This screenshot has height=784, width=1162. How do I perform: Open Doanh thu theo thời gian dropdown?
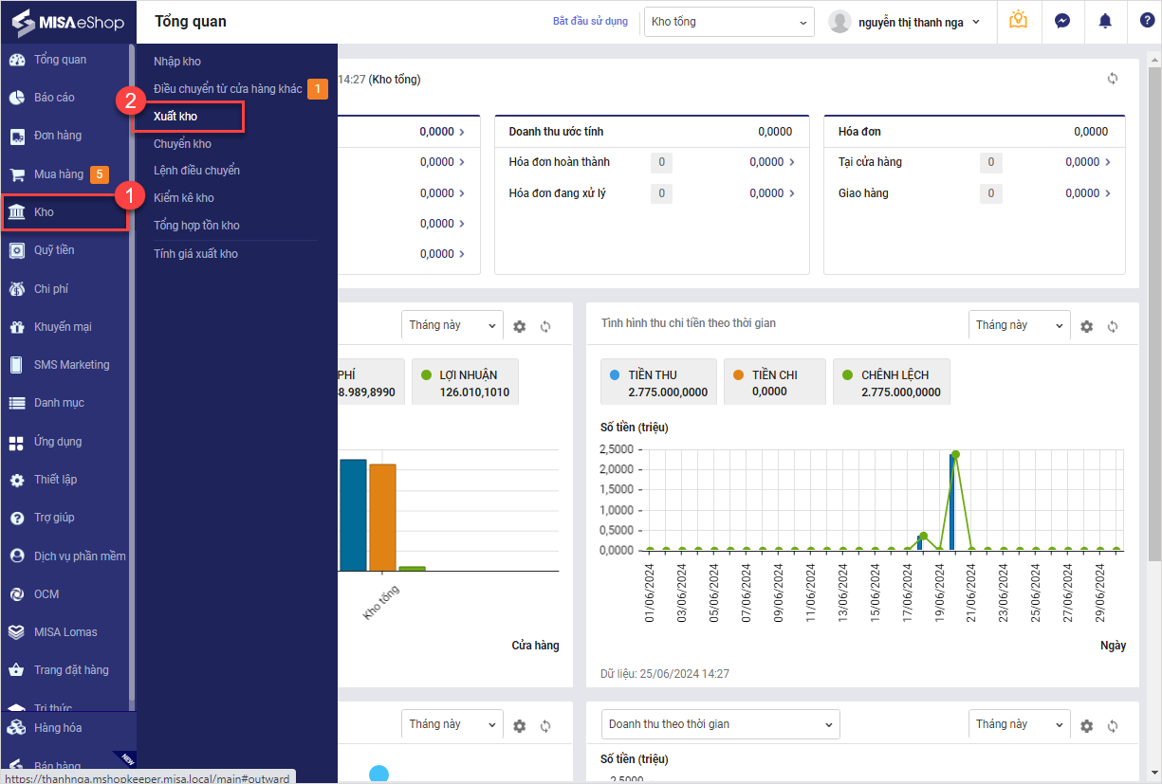coord(720,724)
